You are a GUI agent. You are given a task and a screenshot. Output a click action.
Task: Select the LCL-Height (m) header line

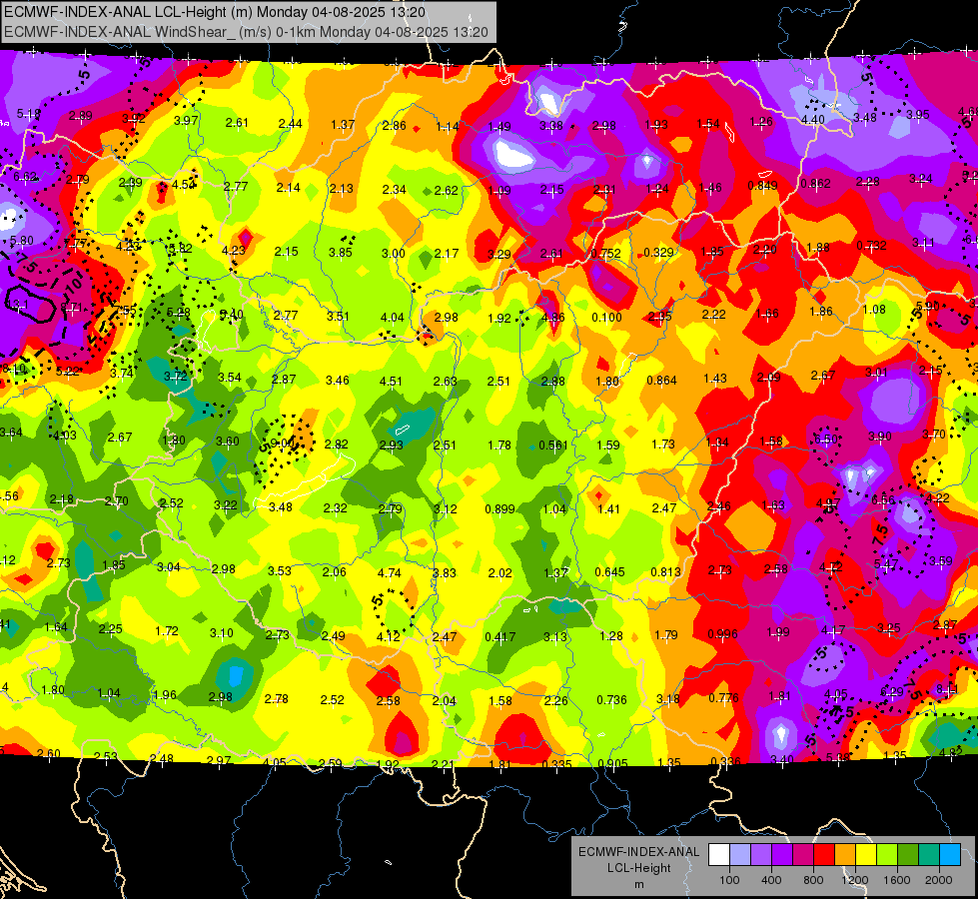pyautogui.click(x=215, y=12)
